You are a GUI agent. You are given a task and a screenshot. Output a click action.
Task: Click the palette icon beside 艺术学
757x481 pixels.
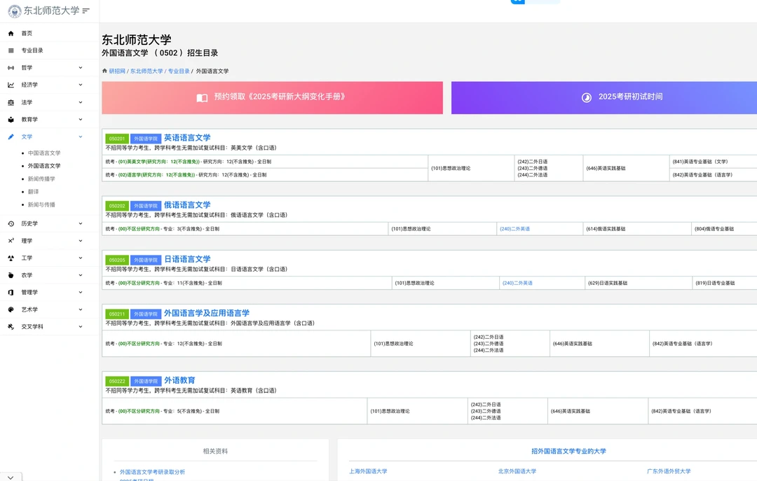pos(11,309)
